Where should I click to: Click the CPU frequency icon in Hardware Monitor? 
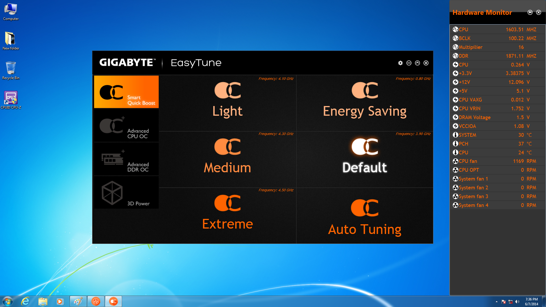click(455, 29)
